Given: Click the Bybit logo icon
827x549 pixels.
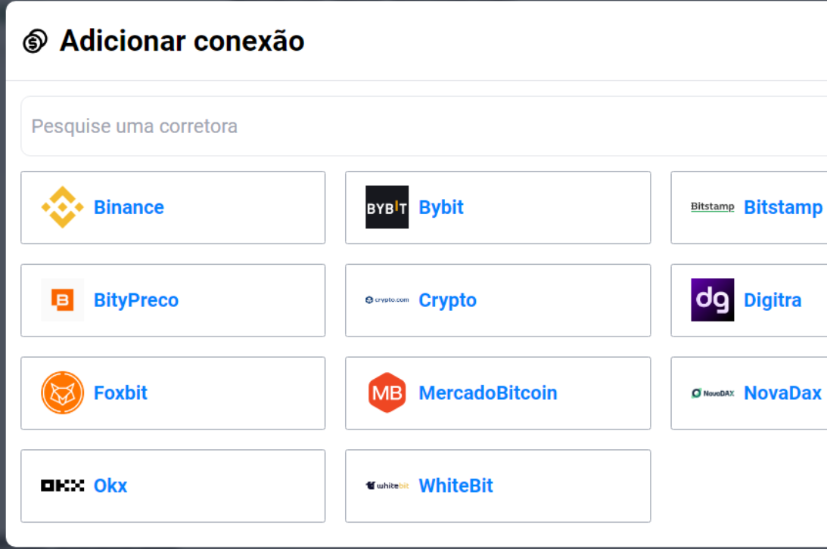Looking at the screenshot, I should click(387, 205).
